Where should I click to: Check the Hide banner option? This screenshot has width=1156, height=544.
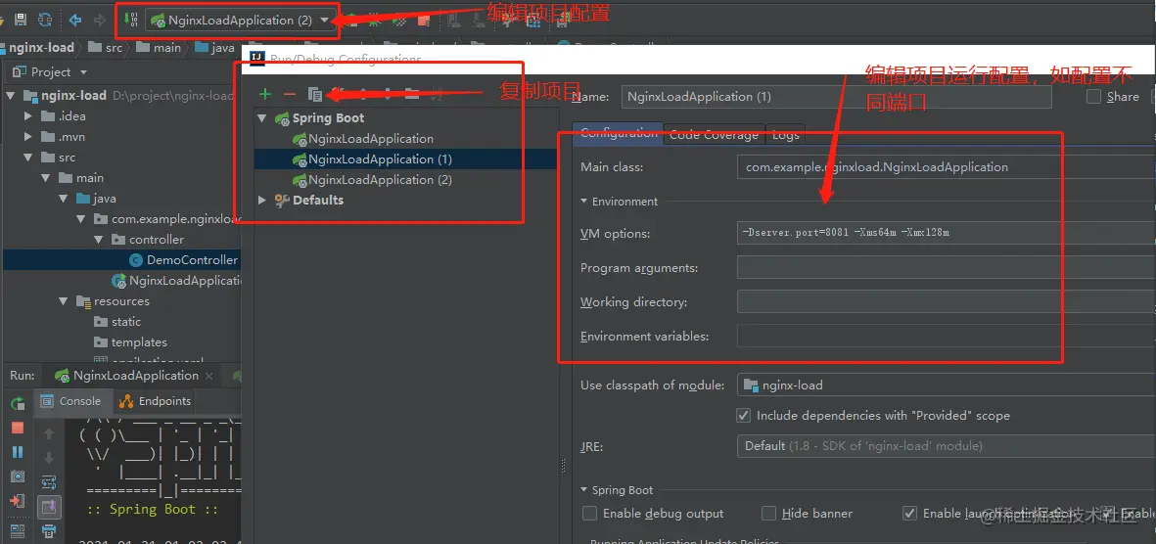click(x=769, y=513)
